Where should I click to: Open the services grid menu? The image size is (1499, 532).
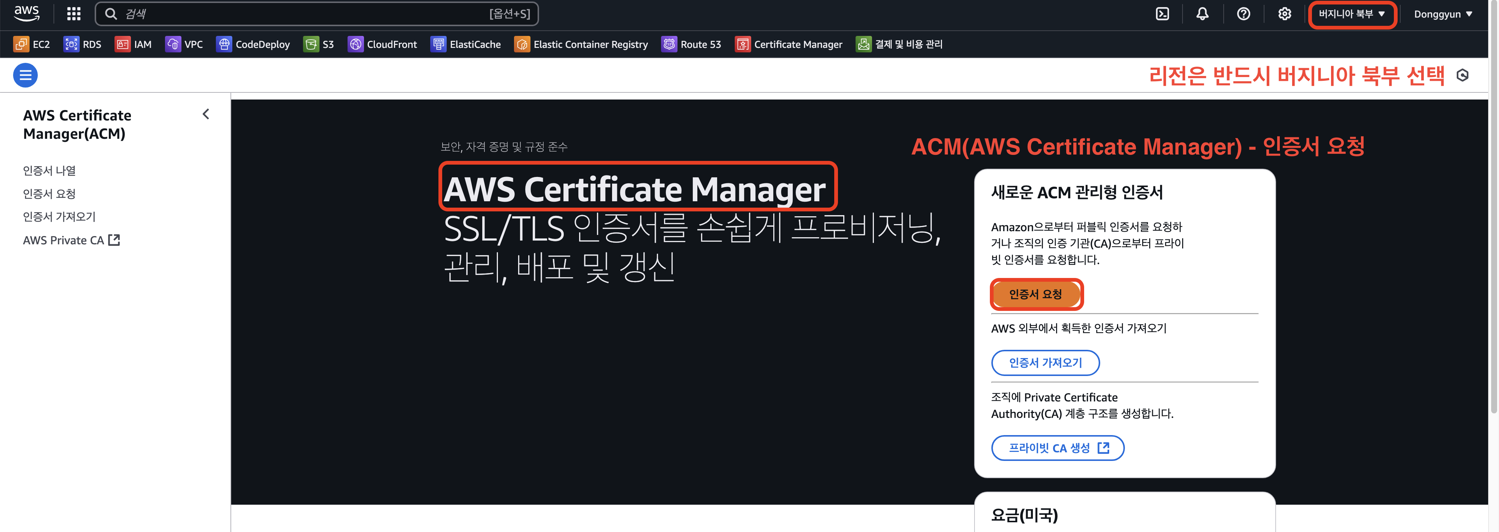pos(74,13)
